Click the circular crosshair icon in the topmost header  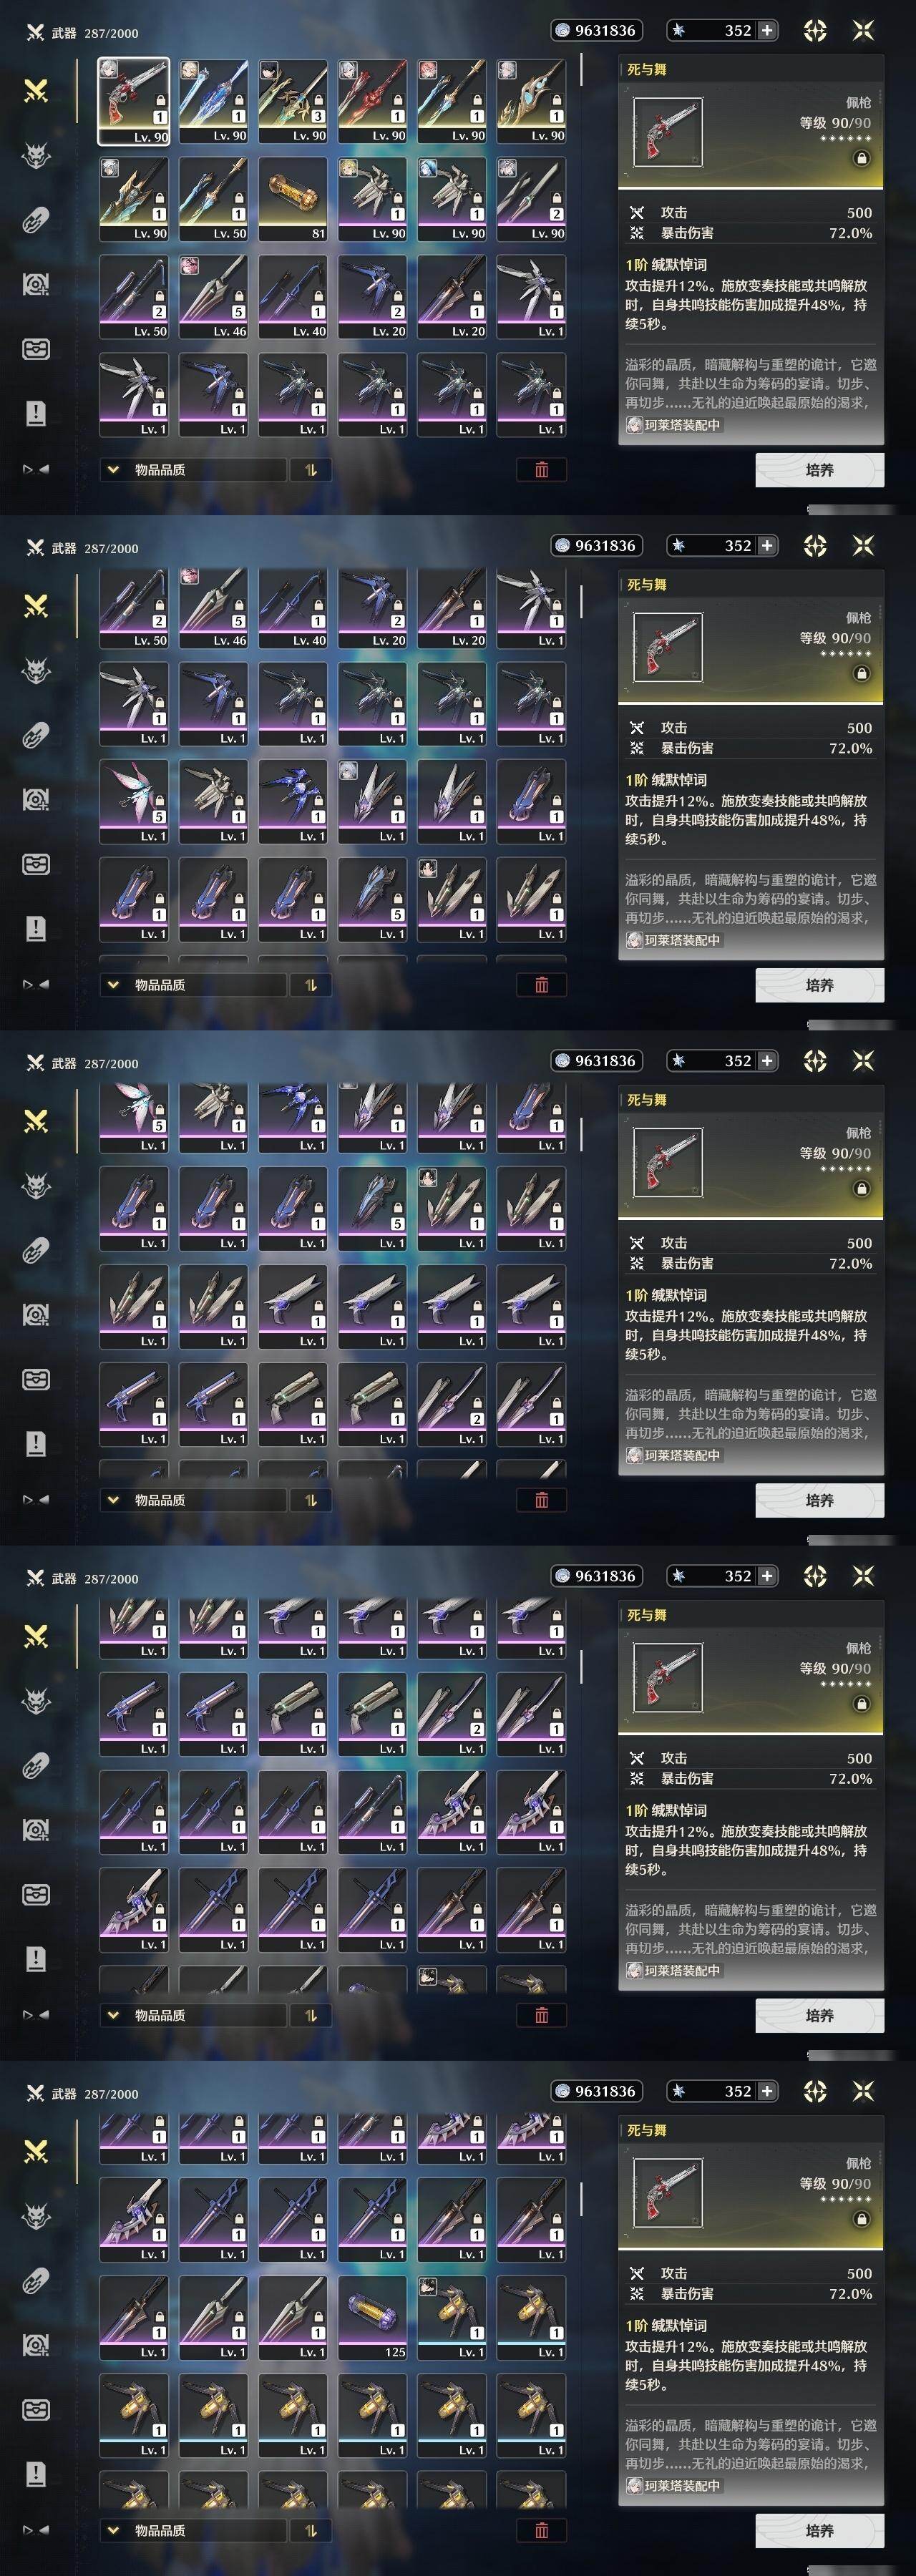815,31
